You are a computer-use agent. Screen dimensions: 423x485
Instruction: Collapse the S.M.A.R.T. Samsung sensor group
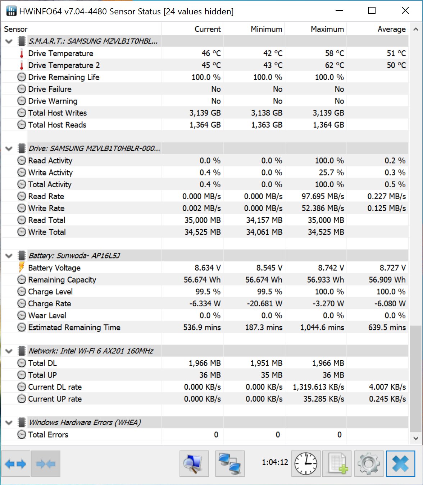click(9, 41)
